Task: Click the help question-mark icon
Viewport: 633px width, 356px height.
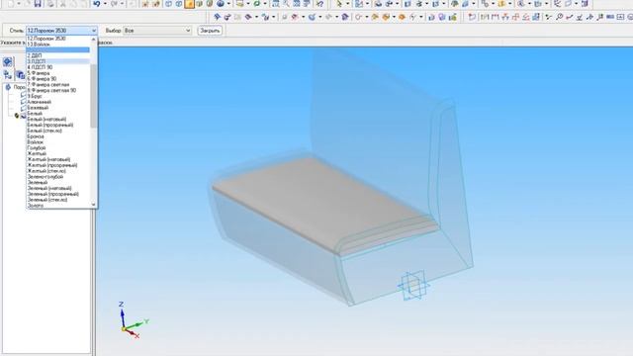Action: 319,4
